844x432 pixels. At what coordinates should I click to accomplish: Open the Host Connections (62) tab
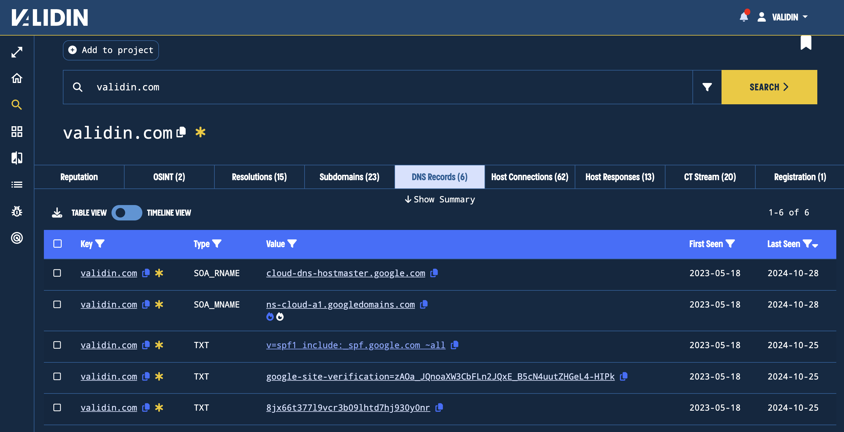click(x=530, y=177)
